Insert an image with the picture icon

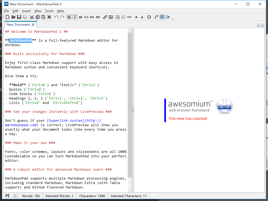111,17
